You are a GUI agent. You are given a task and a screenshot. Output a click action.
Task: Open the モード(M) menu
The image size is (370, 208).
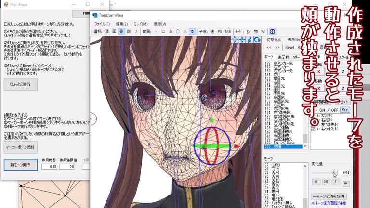pyautogui.click(x=141, y=24)
